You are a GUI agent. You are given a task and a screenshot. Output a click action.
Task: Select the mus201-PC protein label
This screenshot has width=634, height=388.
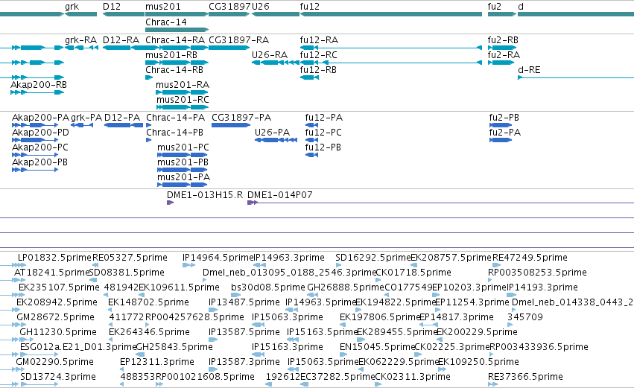(183, 147)
